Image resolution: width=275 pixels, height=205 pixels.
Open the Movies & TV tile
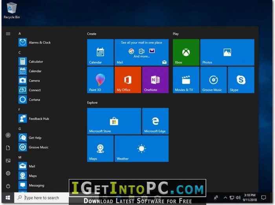tap(186, 80)
